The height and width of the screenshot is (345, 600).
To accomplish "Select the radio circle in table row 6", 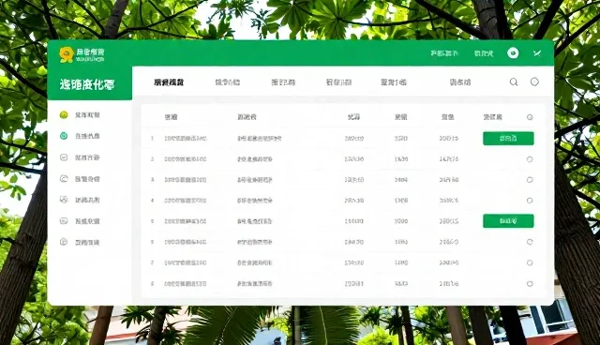I will 530,242.
